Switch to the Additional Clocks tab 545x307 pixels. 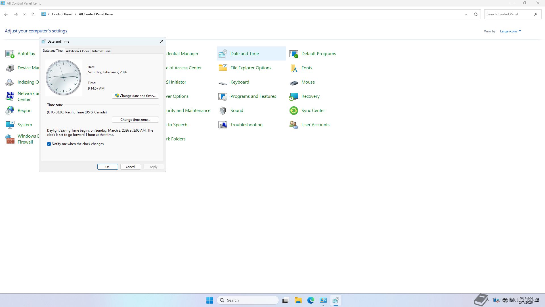(77, 51)
